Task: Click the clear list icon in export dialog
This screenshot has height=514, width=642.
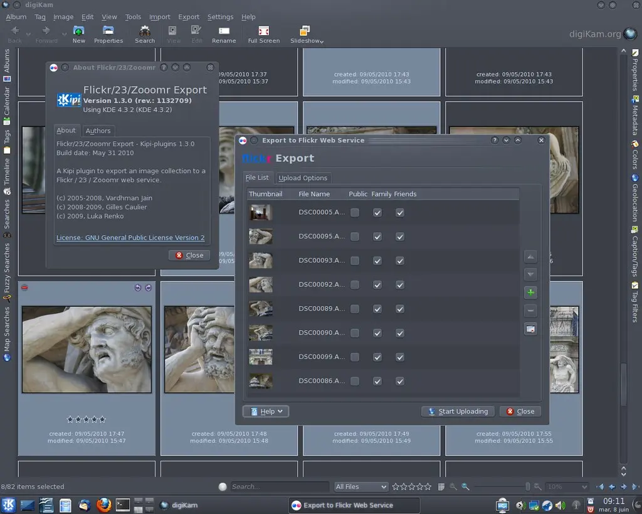Action: [x=530, y=329]
